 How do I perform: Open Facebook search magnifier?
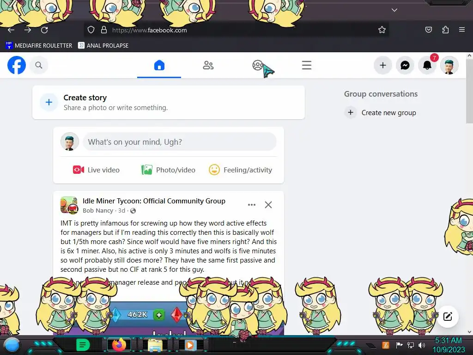39,65
